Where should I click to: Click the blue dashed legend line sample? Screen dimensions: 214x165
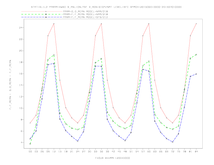tap(42, 17)
